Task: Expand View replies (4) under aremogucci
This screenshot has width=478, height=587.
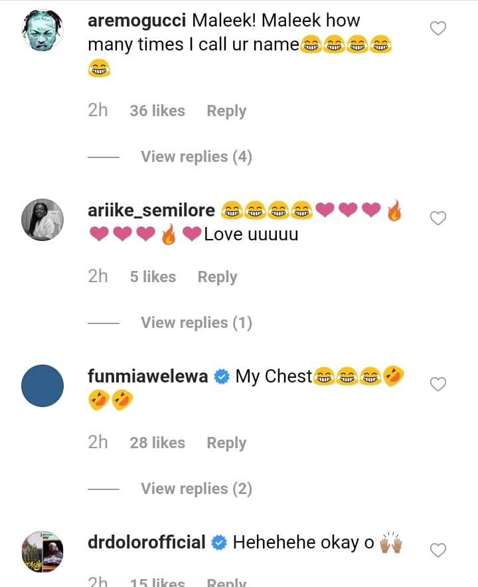Action: coord(196,157)
